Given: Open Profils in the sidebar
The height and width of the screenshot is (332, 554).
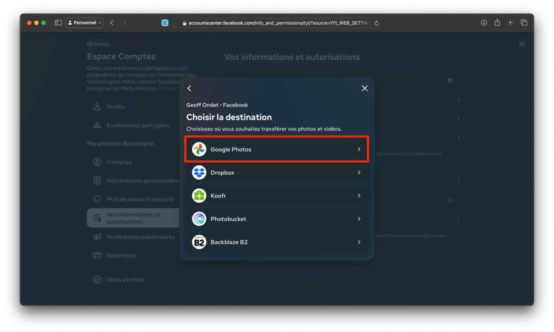Looking at the screenshot, I should point(133,107).
